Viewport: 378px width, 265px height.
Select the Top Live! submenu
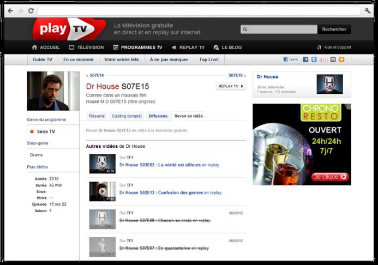point(209,59)
